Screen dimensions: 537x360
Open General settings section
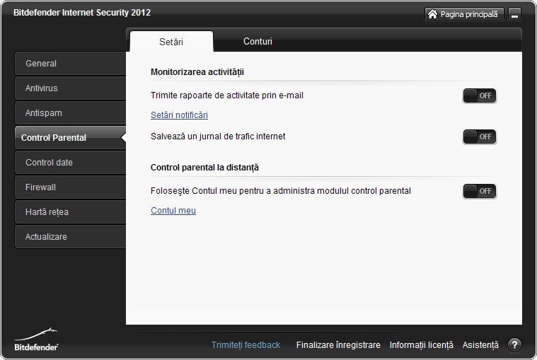pos(70,64)
